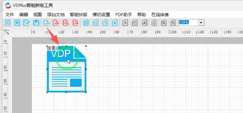Click the bottom-center green resize handle
This screenshot has width=243, height=113.
tap(66, 92)
